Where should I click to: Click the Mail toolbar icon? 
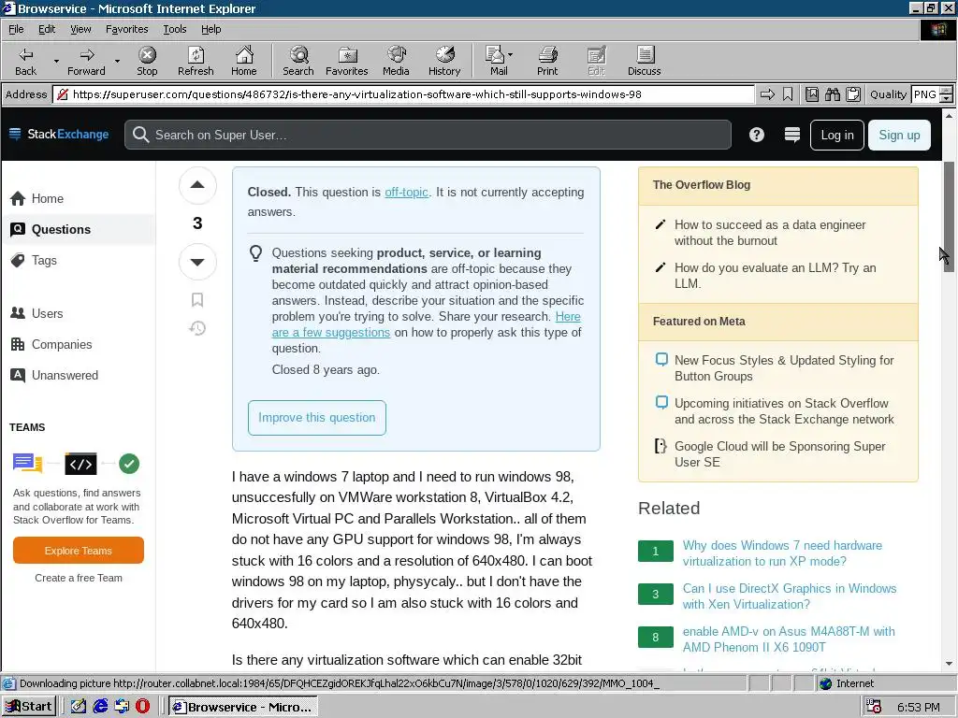coord(498,61)
